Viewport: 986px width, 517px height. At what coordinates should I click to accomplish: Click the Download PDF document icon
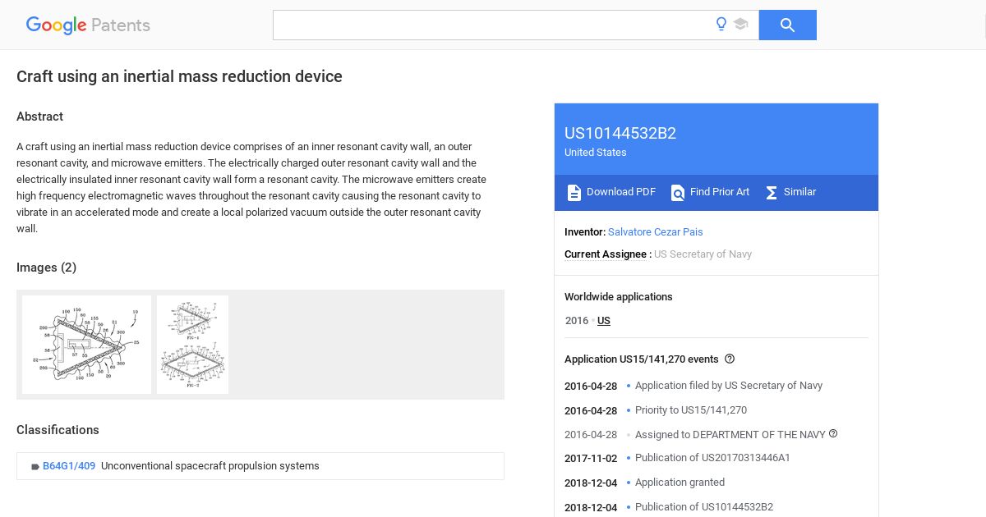click(x=574, y=193)
